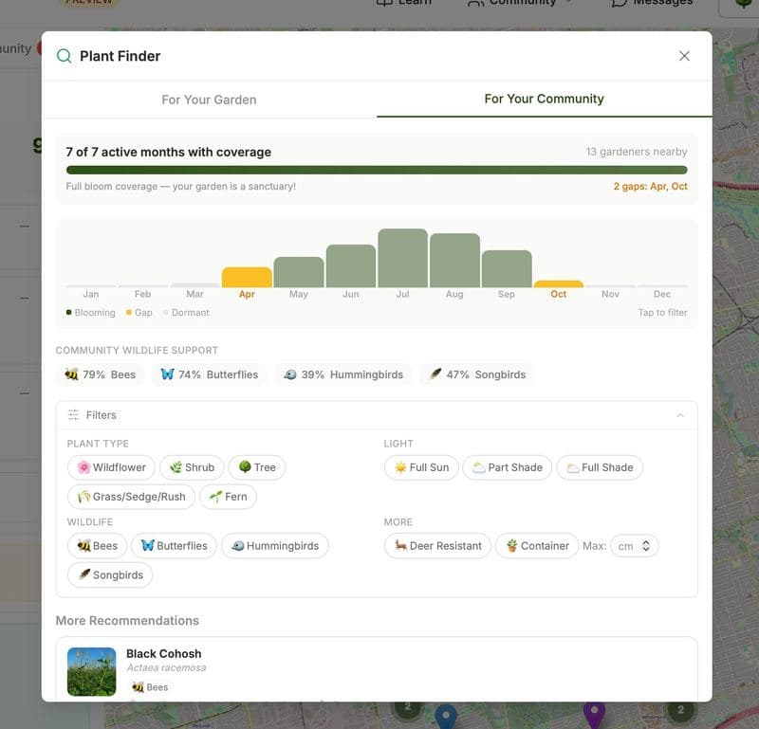Toggle the Container filter on
This screenshot has height=729, width=759.
click(x=537, y=546)
